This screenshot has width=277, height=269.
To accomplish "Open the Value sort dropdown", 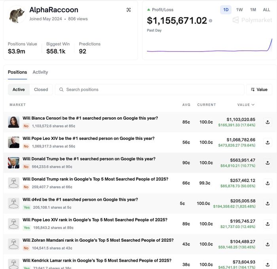I will (259, 90).
